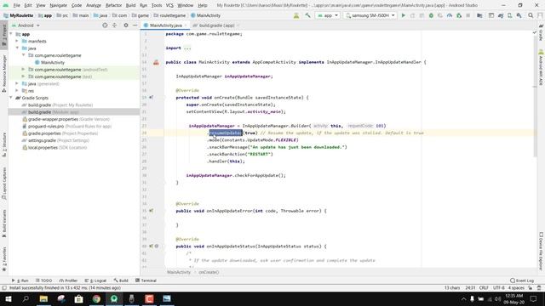The width and height of the screenshot is (545, 306).
Task: Open the VCS menu
Action: 169,5
